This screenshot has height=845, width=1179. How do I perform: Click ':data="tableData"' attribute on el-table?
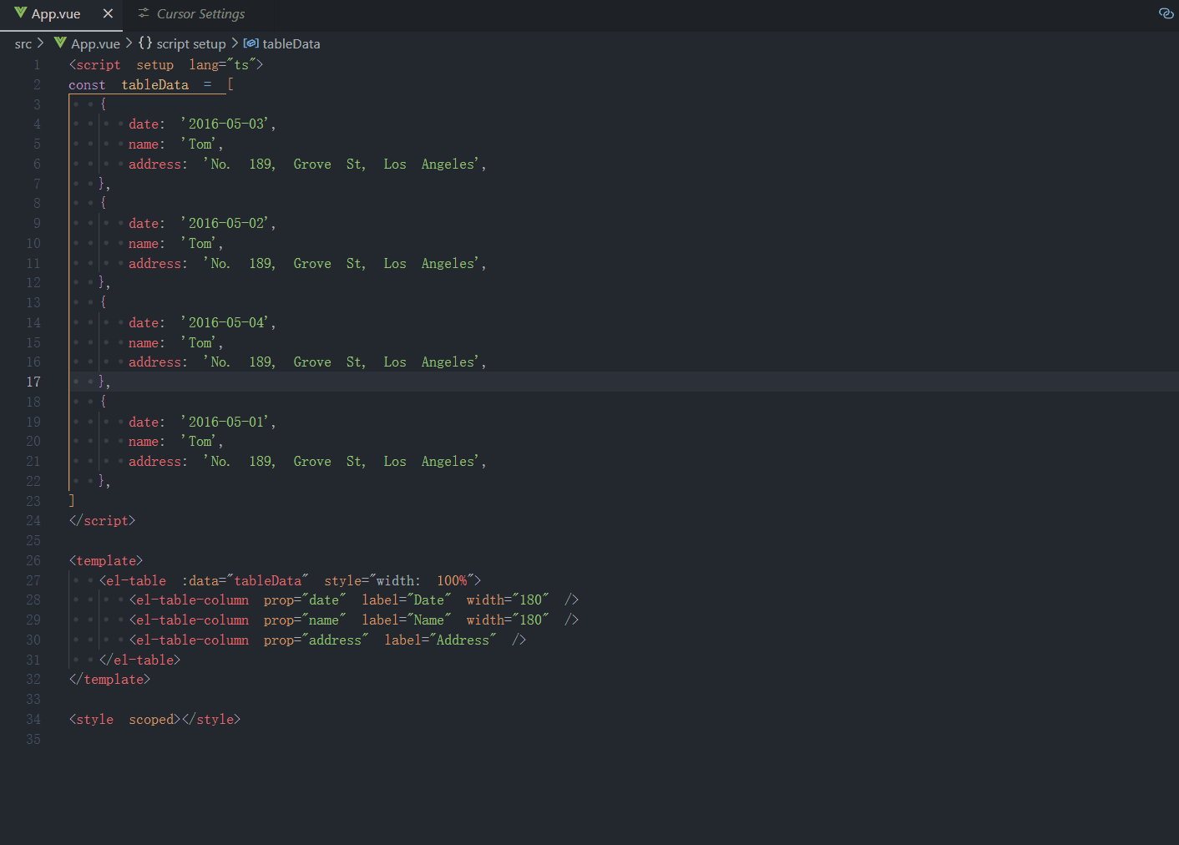pos(245,580)
